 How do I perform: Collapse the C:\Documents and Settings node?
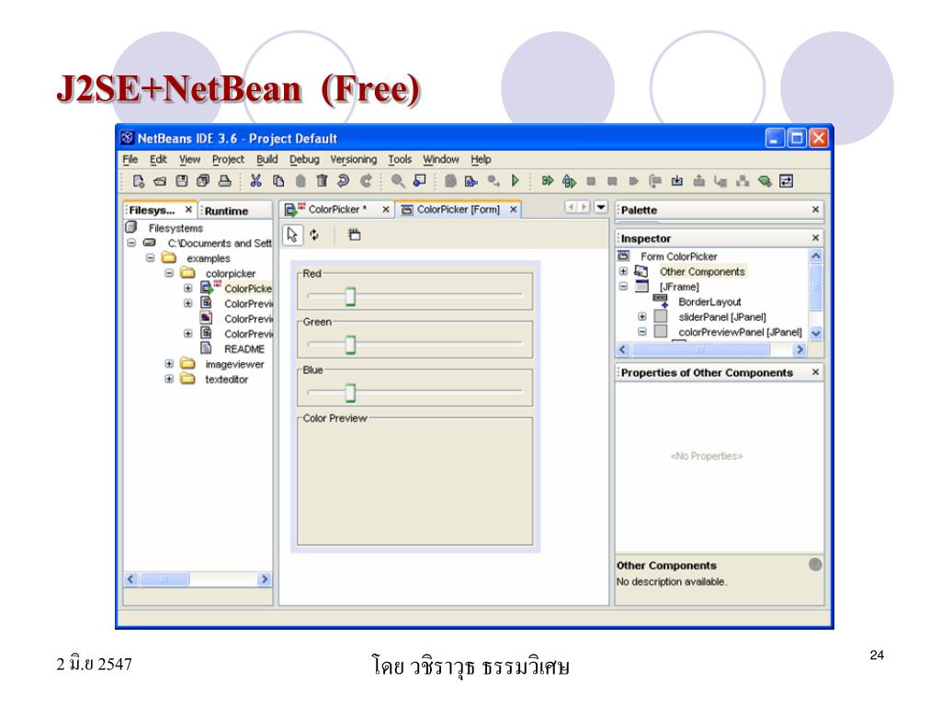tap(131, 243)
